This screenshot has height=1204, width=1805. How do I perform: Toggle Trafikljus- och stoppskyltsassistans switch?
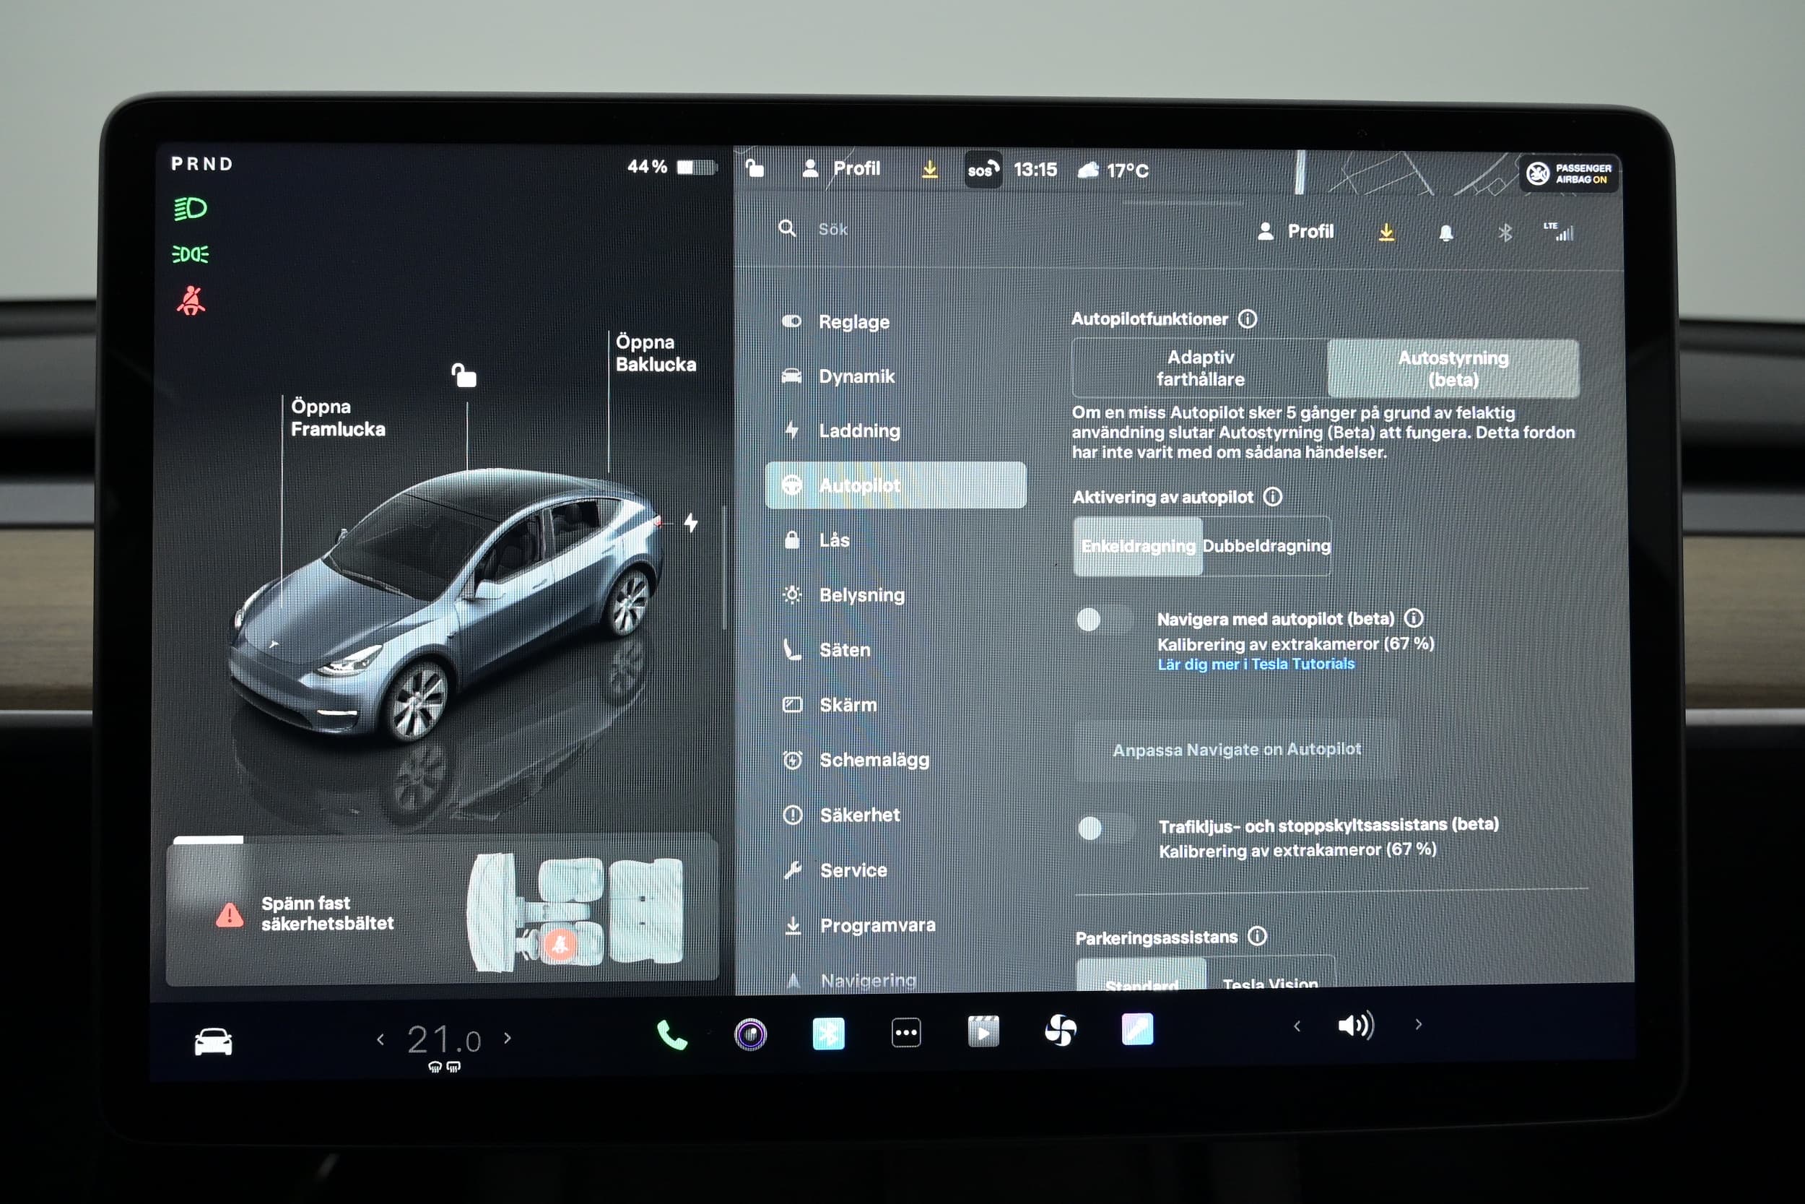pyautogui.click(x=1105, y=828)
